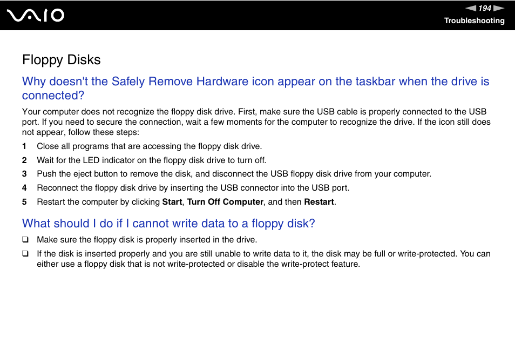
Task: Open the cannot write data to floppy question
Action: point(168,224)
